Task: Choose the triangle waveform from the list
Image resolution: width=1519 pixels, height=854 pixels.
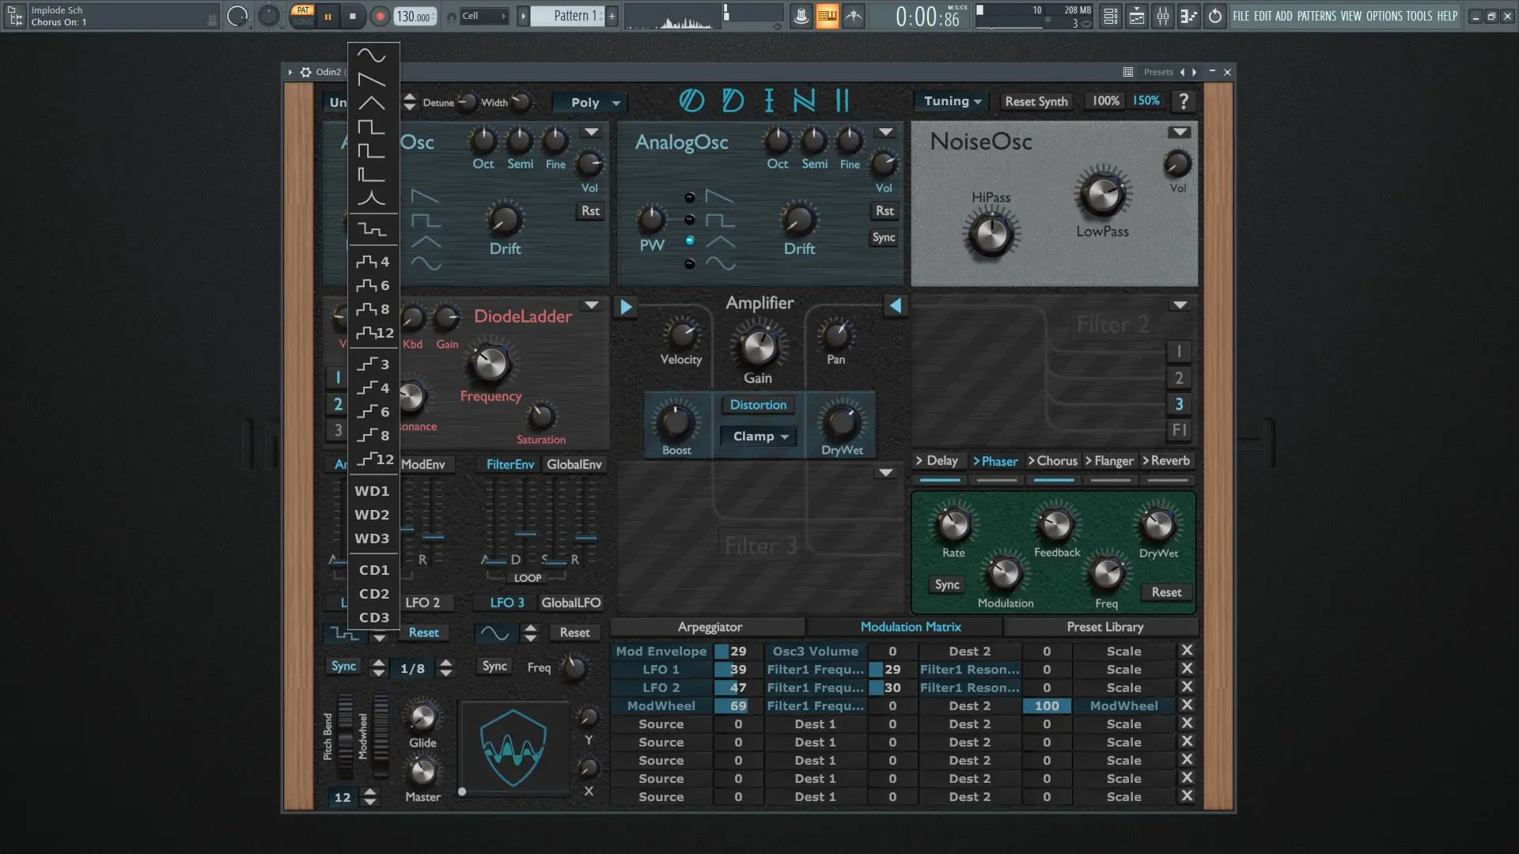Action: [x=372, y=103]
